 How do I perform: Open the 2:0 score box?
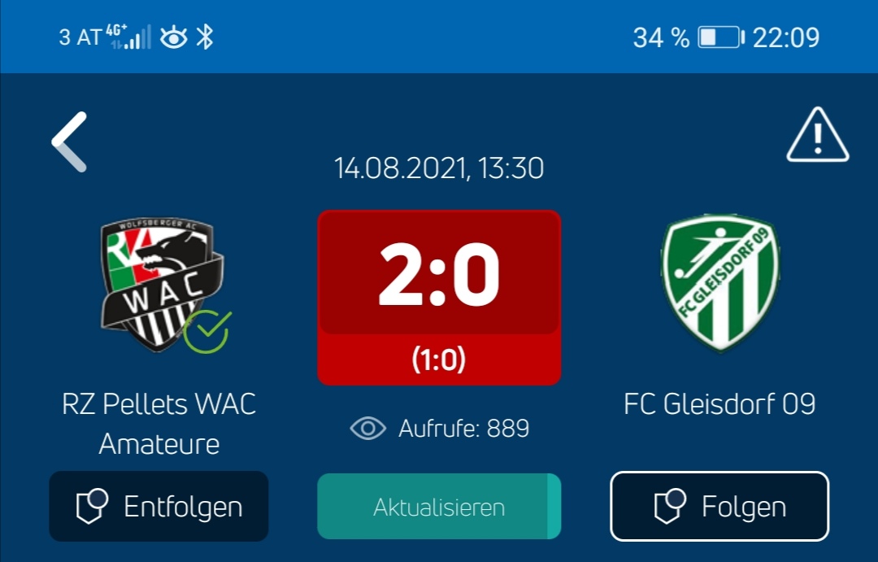click(439, 273)
